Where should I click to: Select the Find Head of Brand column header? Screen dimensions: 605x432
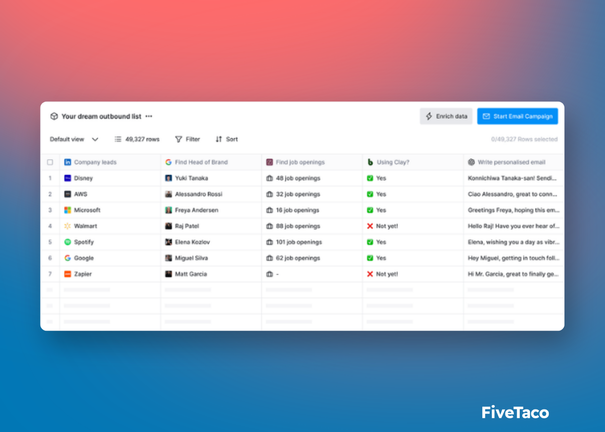(211, 162)
